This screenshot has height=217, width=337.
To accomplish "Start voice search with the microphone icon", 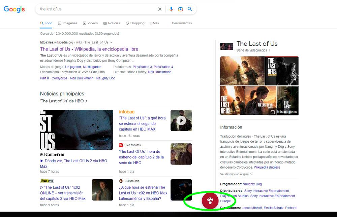I will pos(172,9).
